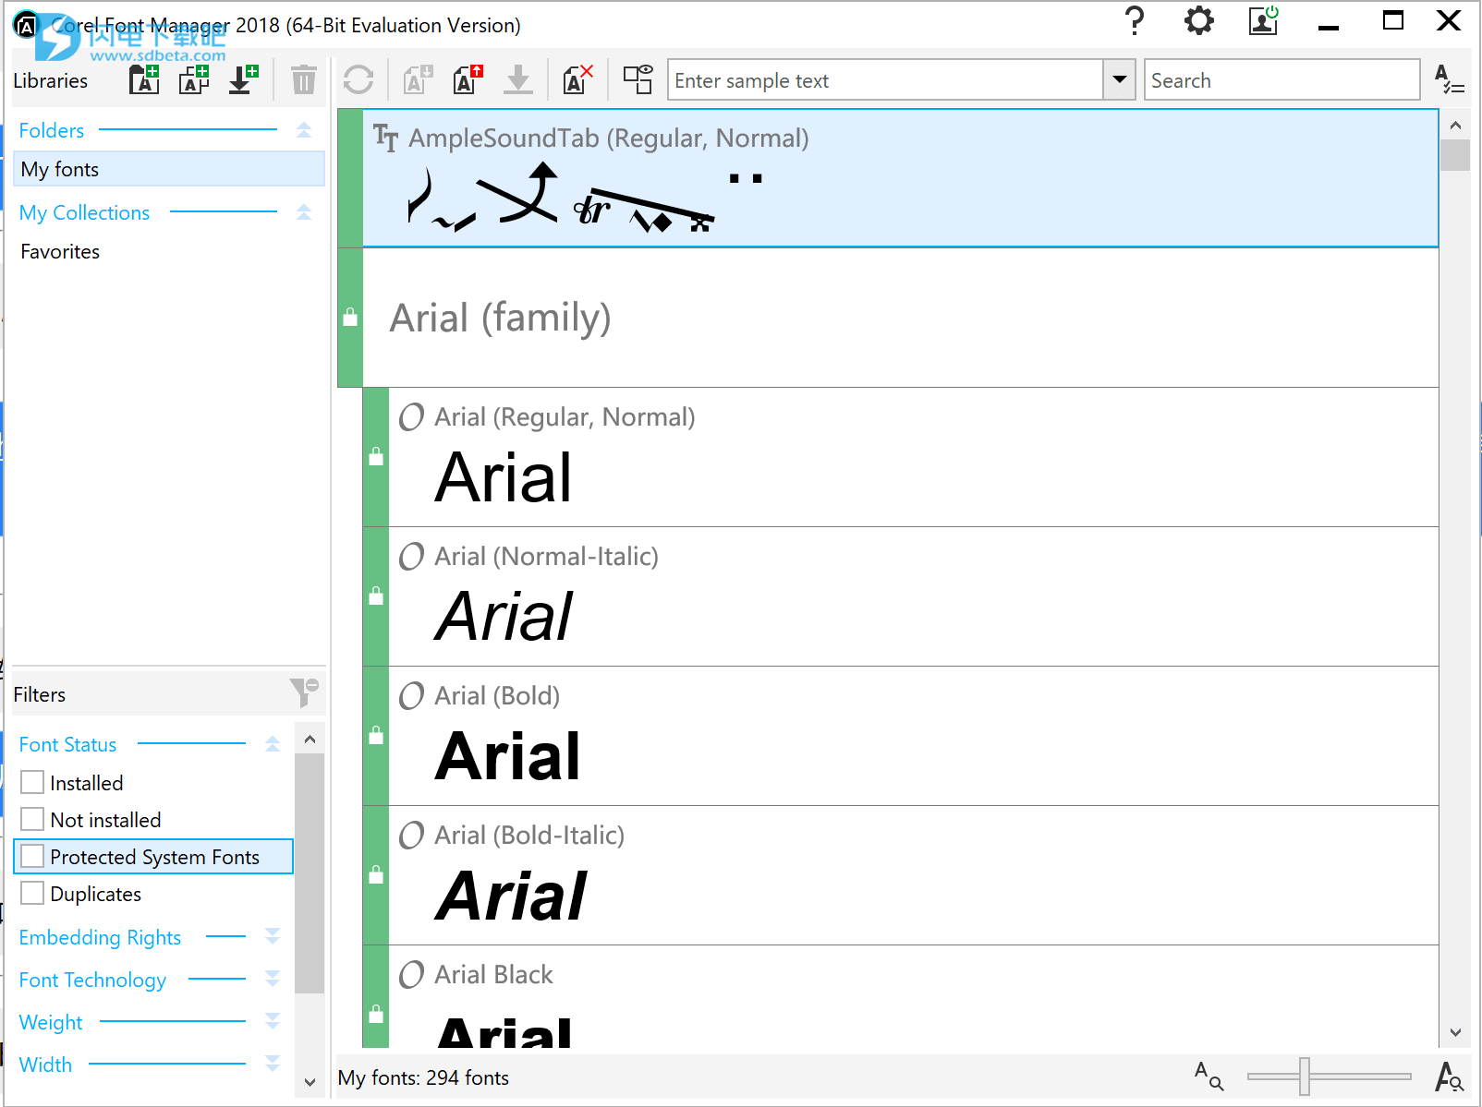The image size is (1482, 1107).
Task: Open the sample text dropdown arrow
Action: click(x=1119, y=80)
